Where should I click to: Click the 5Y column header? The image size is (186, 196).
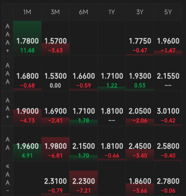(168, 12)
